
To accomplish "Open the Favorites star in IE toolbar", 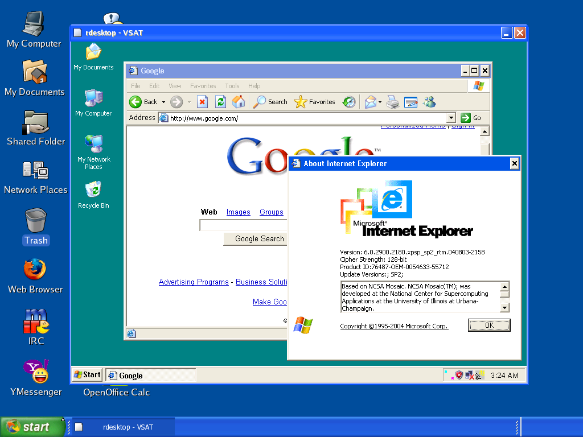I will [314, 102].
